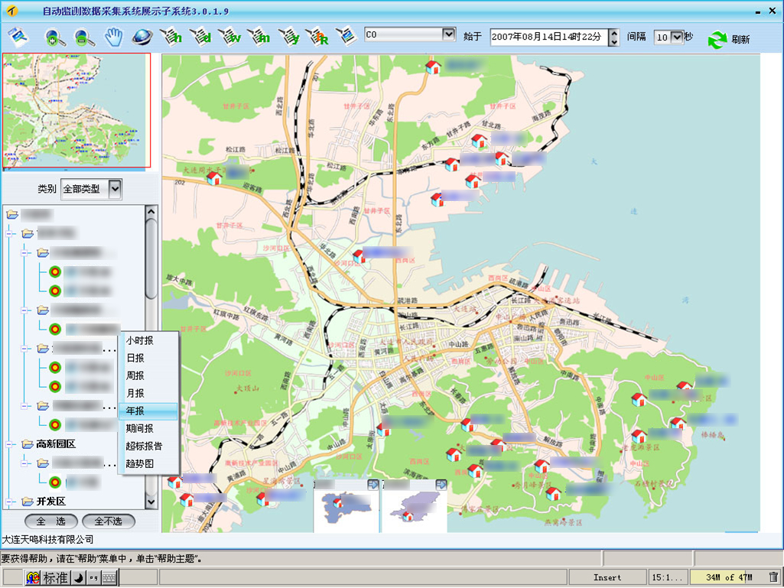Screen dimensions: 784x588
Task: Click the house marker inside the left inset map
Action: (x=339, y=502)
